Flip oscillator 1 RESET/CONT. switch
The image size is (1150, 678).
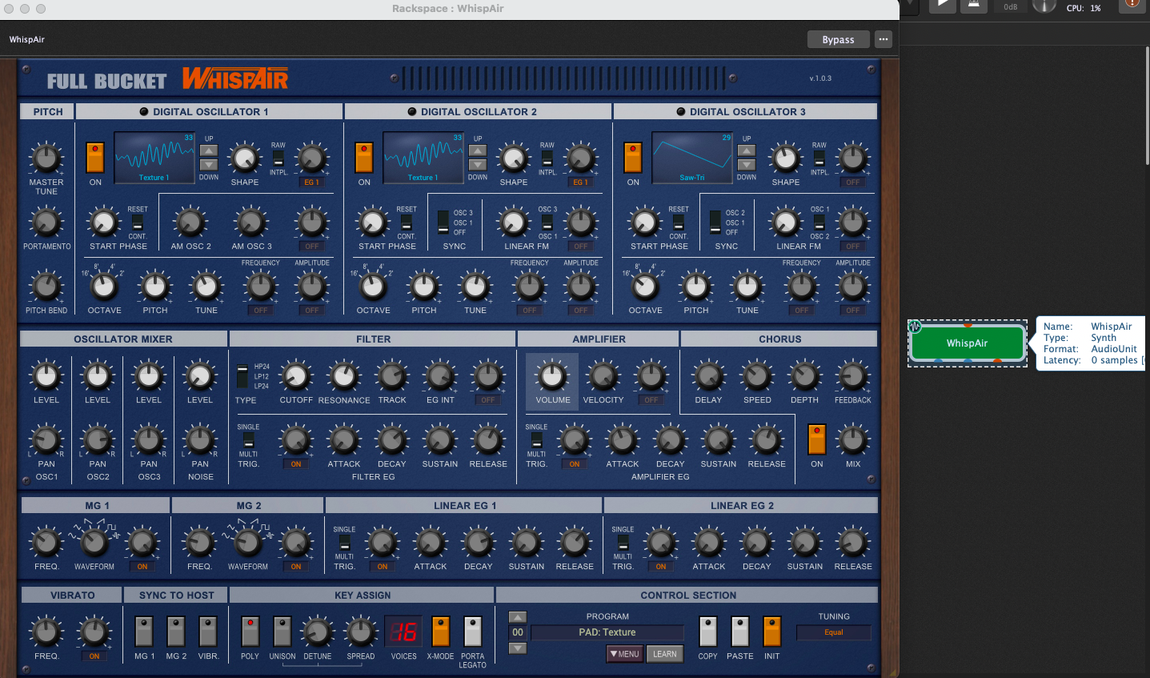point(138,223)
